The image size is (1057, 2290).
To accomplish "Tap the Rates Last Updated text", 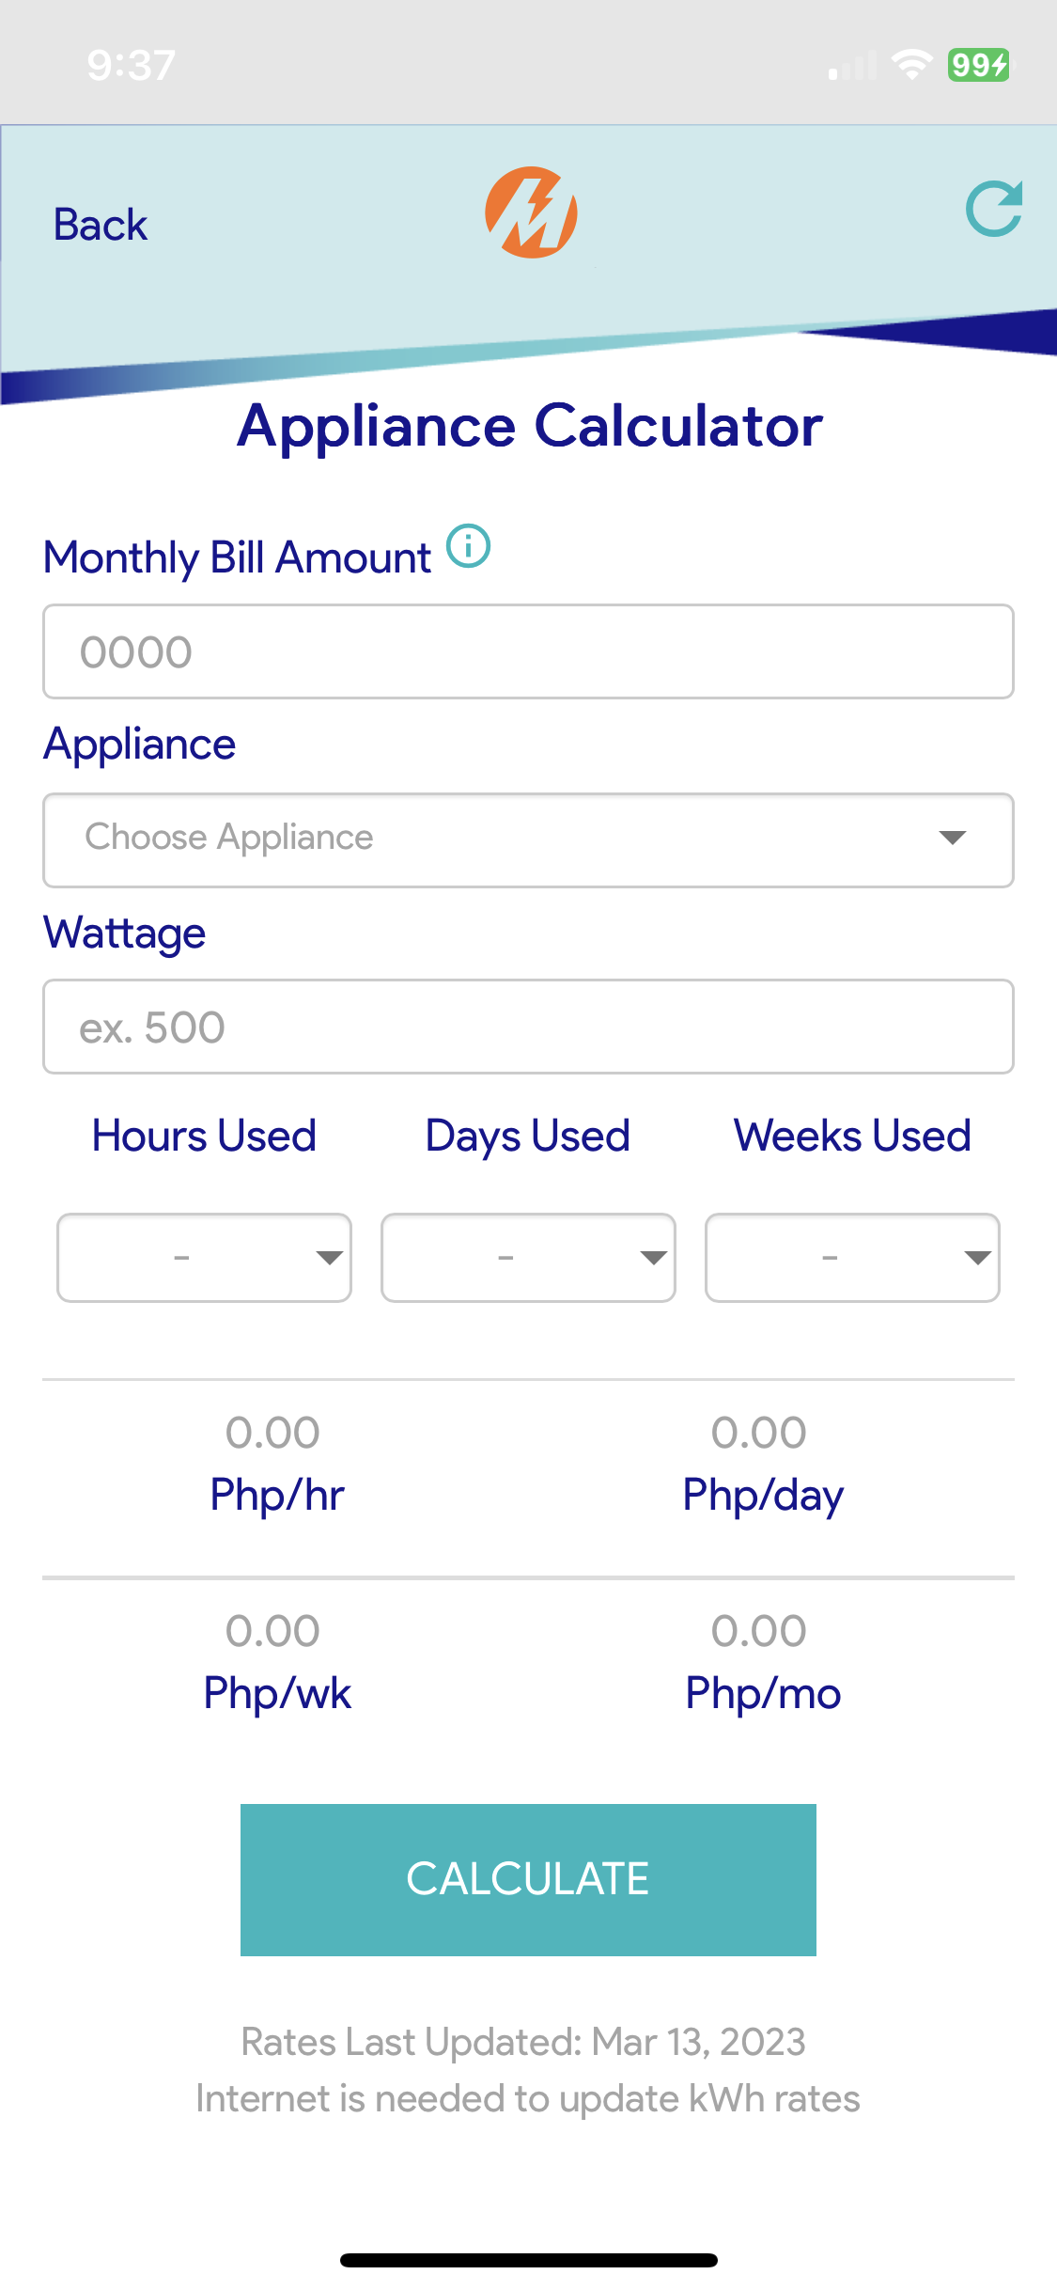I will [523, 2042].
